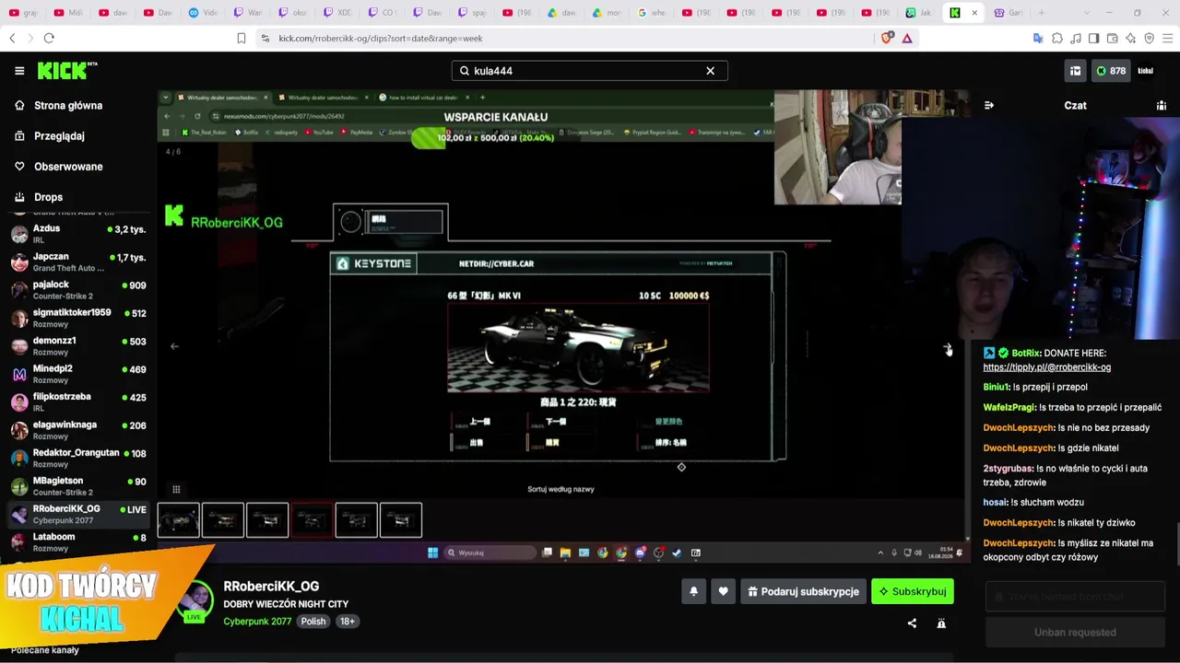Screen dimensions: 1180x663
Task: Share the stream with the share icon
Action: (x=912, y=623)
